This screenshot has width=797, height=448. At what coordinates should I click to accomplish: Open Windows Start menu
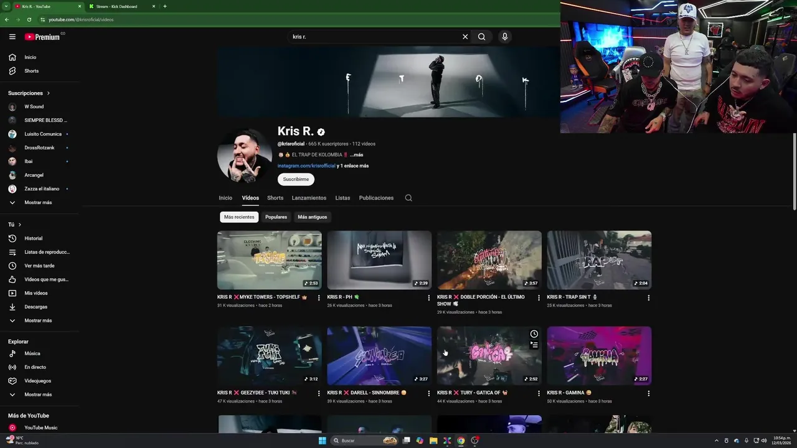click(322, 441)
